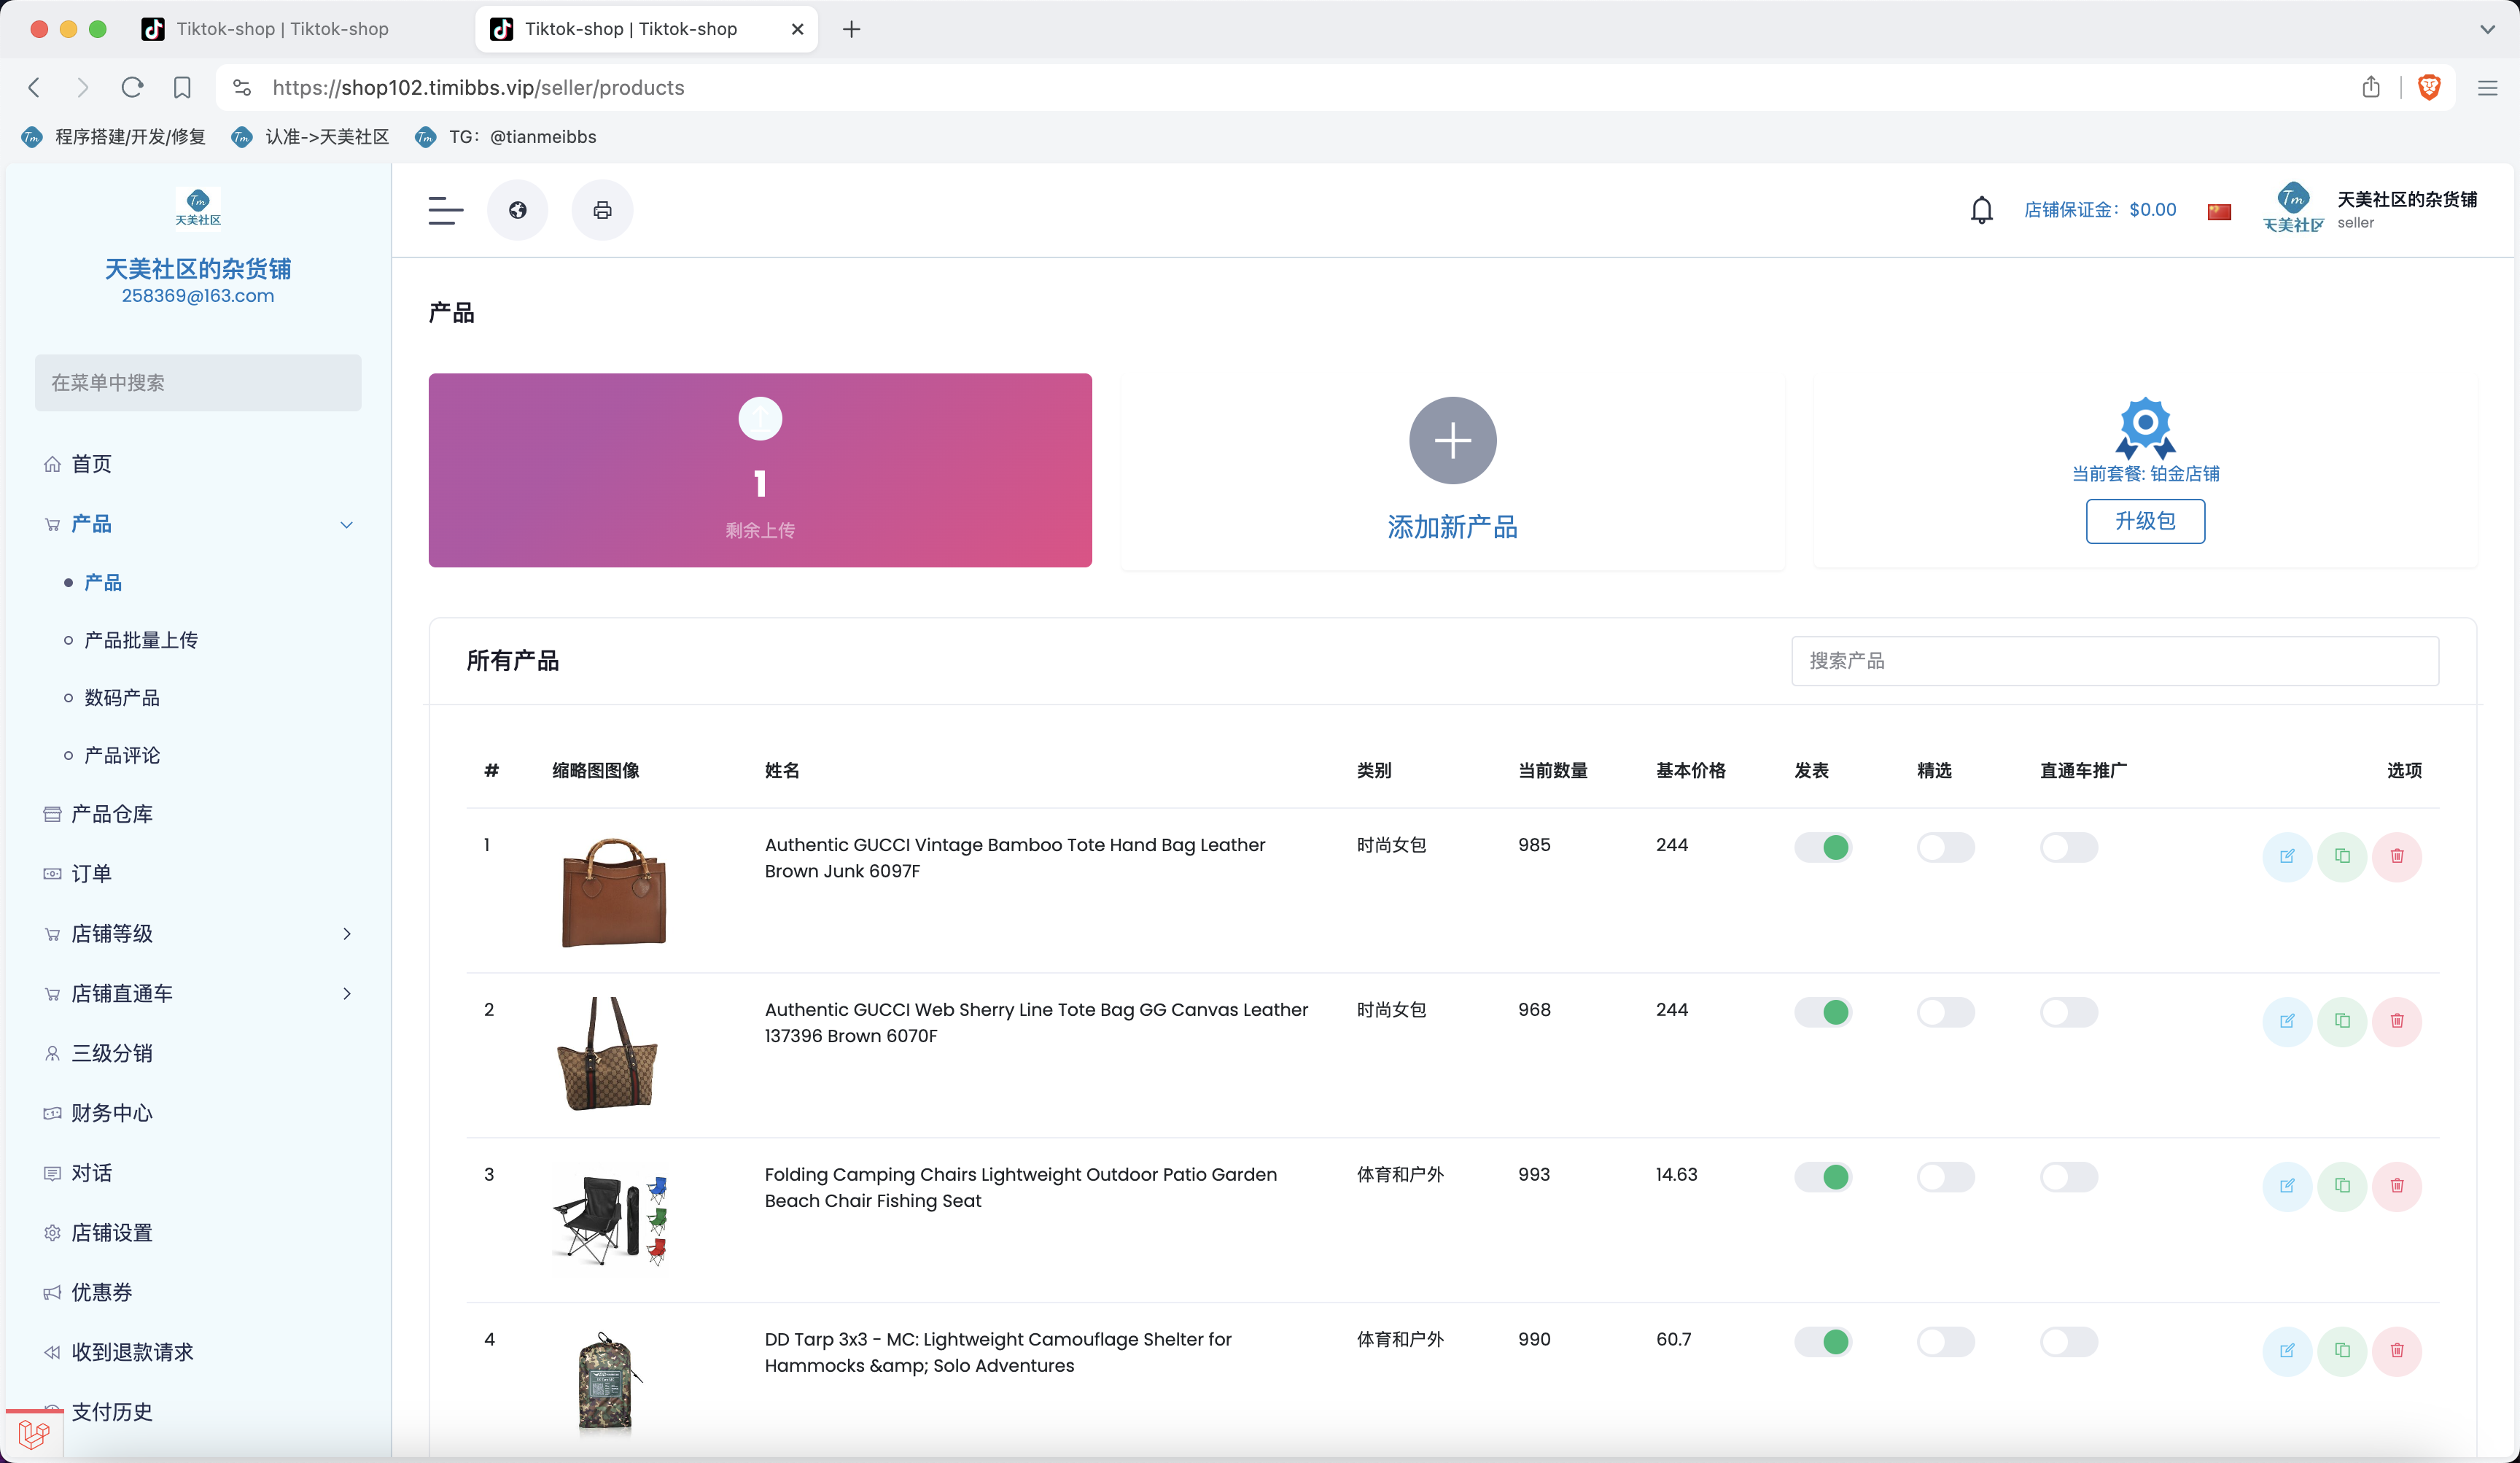Delete the GUCCI Vintage Bamboo Tote product
This screenshot has height=1463, width=2520.
pos(2397,856)
